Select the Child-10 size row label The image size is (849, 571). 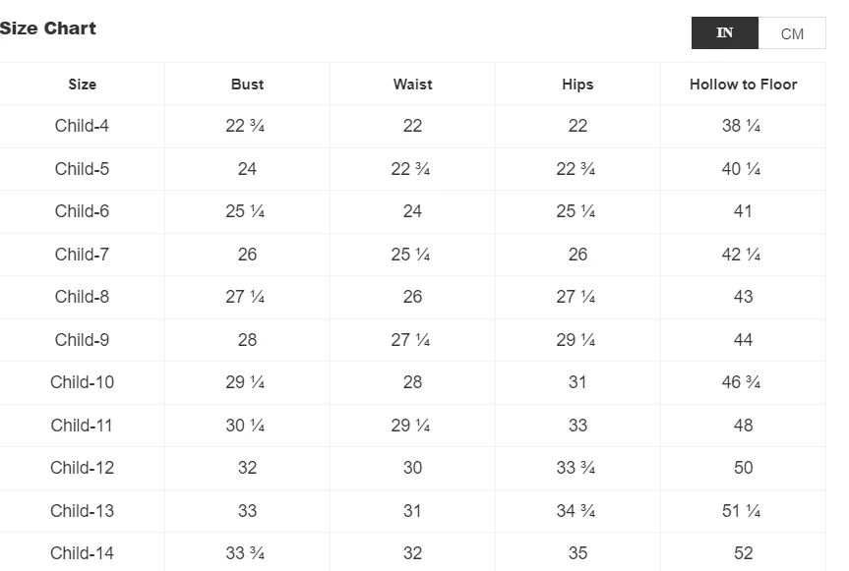[x=82, y=382]
